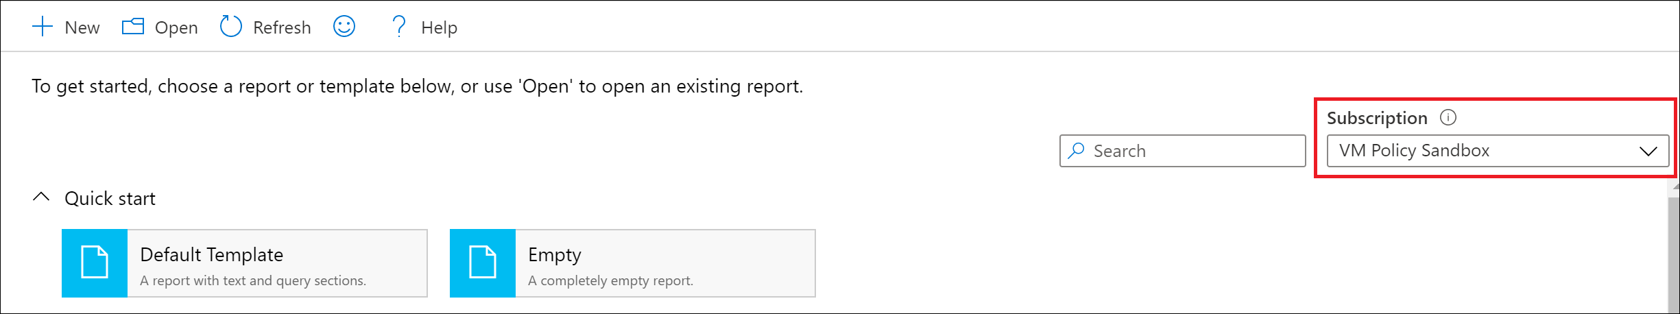The height and width of the screenshot is (314, 1680).
Task: Click the Subscription dropdown chevron arrow
Action: (x=1648, y=151)
